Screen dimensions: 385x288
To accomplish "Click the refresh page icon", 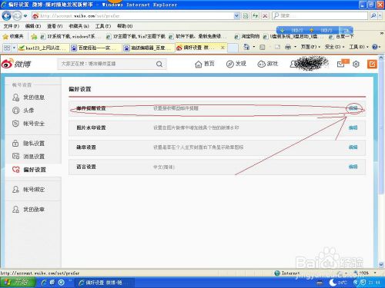I will 255,16.
